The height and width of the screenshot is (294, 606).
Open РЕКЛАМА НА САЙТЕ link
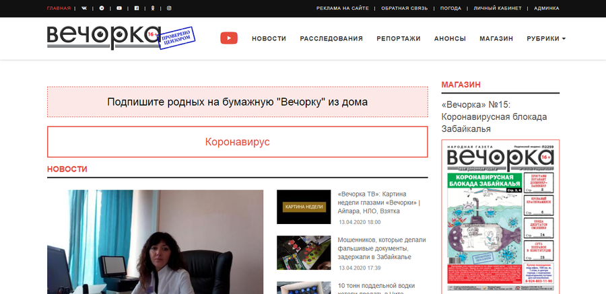pyautogui.click(x=343, y=8)
